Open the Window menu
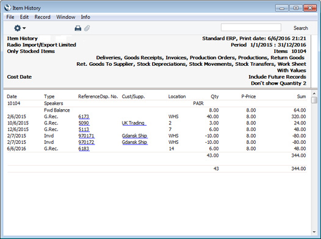321x239 pixels. [66, 17]
